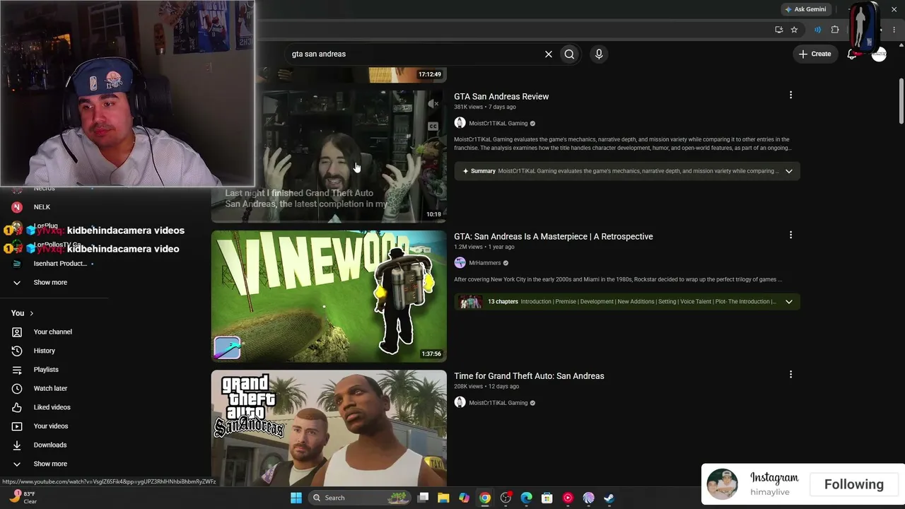This screenshot has width=905, height=509.
Task: Open more options for GTA San Andreas Review
Action: pos(790,95)
